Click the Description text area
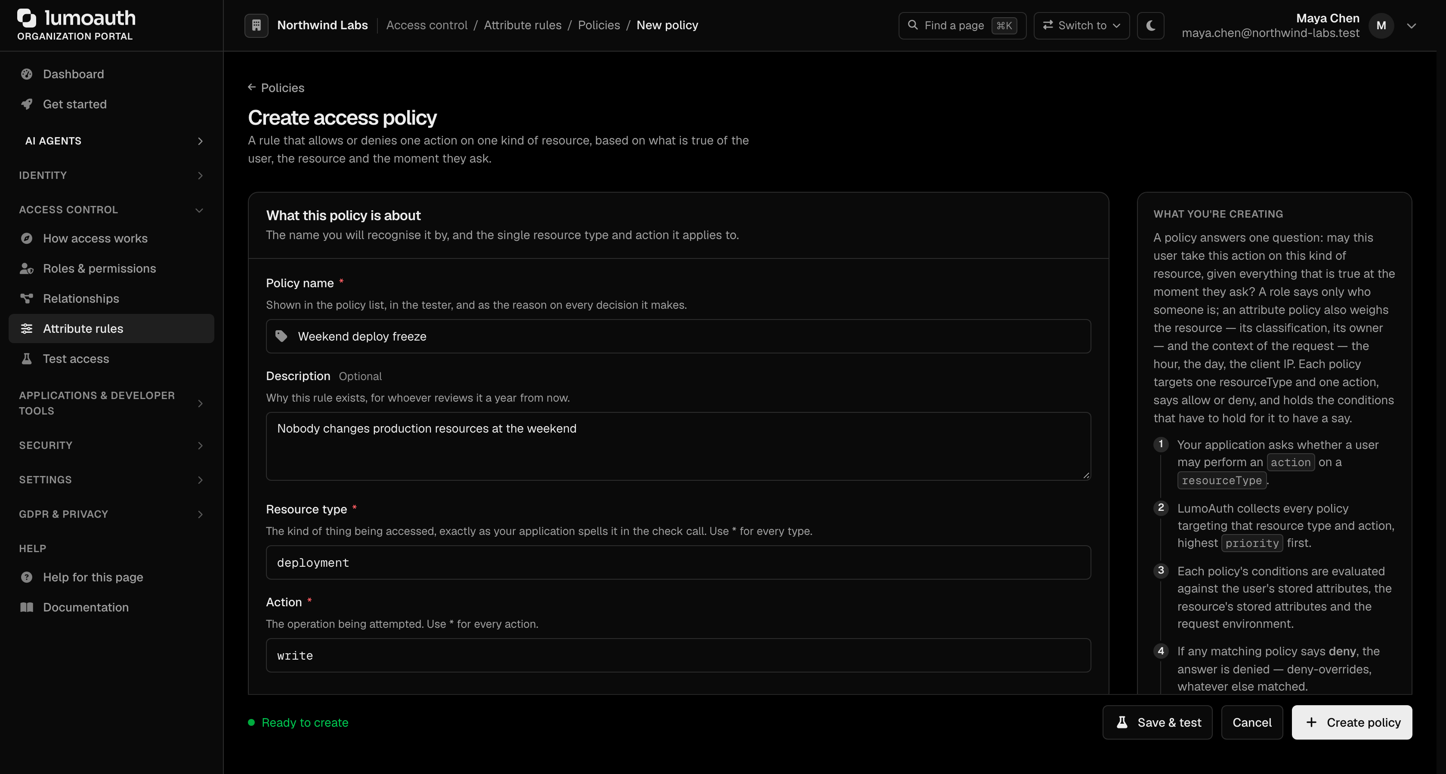Viewport: 1446px width, 774px height. [x=678, y=446]
